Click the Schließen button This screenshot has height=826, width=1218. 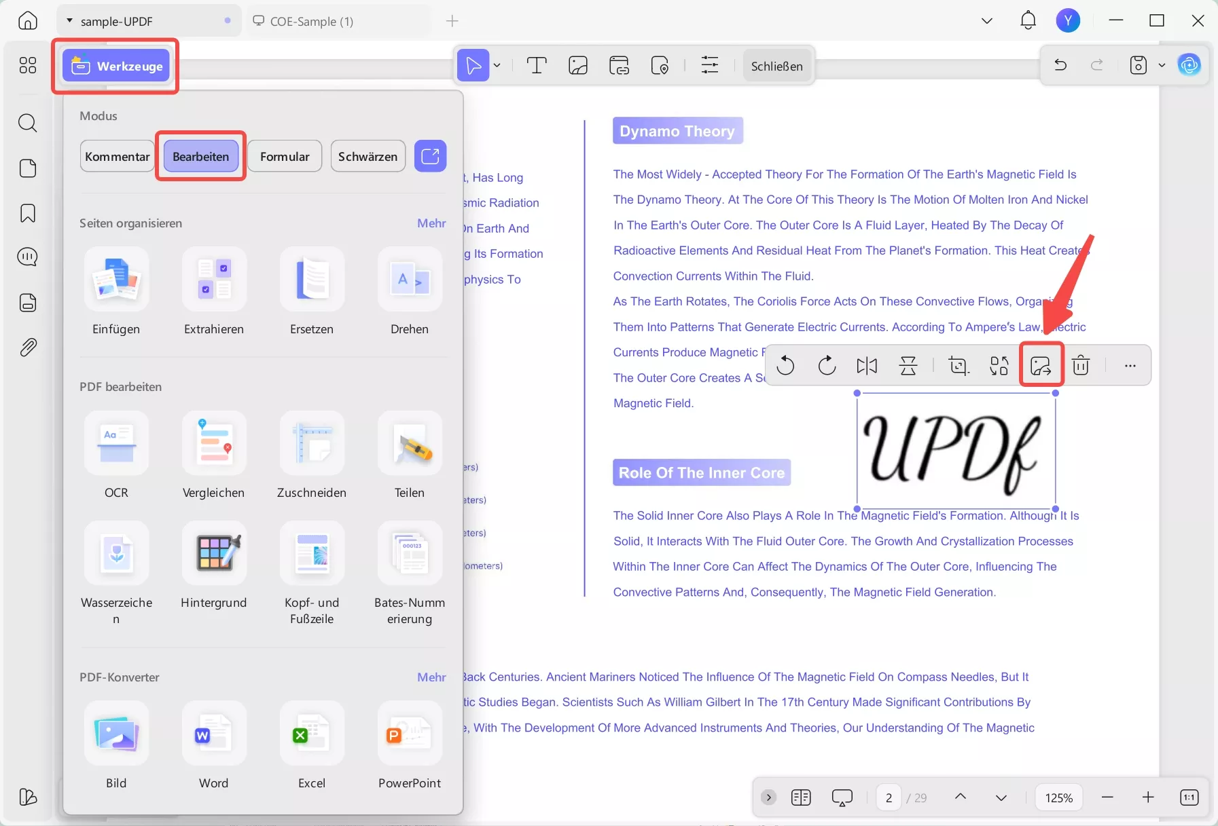776,65
